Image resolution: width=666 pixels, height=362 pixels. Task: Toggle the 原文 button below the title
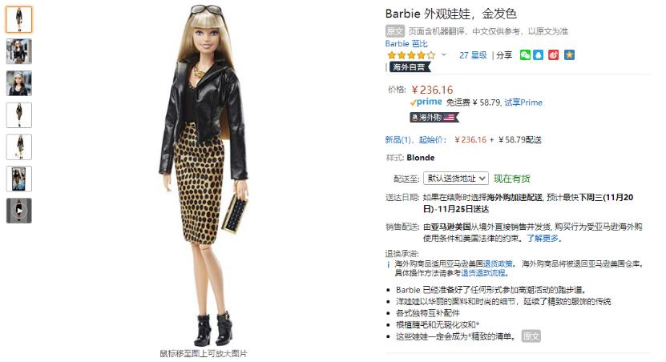tap(394, 31)
